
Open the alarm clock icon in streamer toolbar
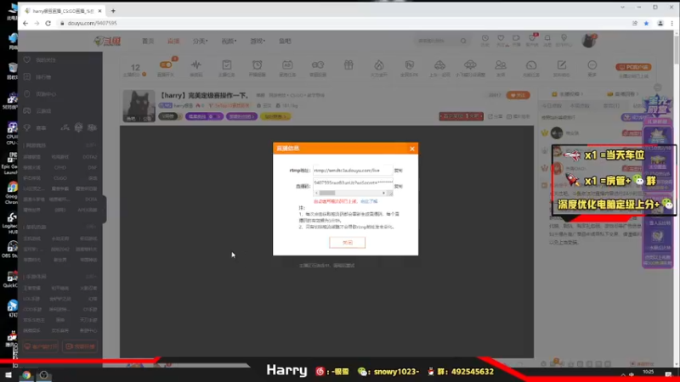[x=258, y=65]
